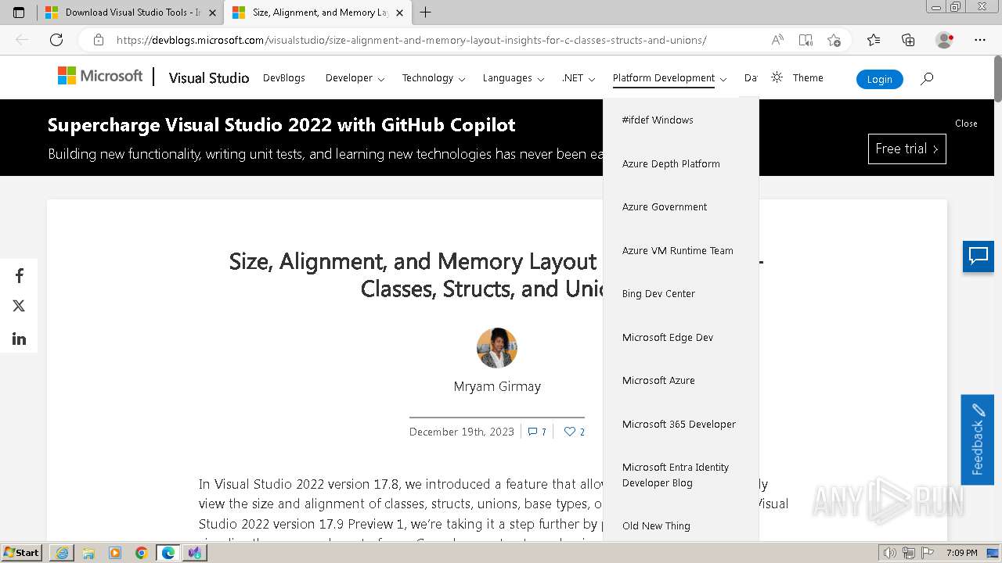The image size is (1002, 563).
Task: Select Microsoft Edge Dev menu item
Action: (681, 337)
